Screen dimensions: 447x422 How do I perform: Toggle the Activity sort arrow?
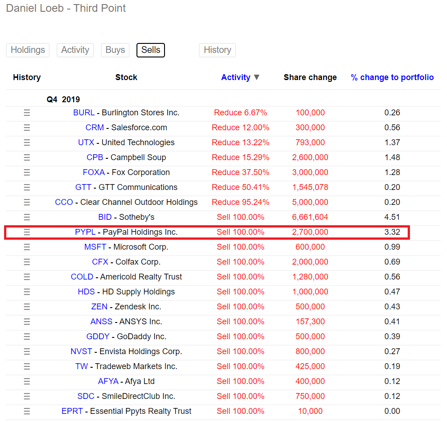pyautogui.click(x=257, y=77)
